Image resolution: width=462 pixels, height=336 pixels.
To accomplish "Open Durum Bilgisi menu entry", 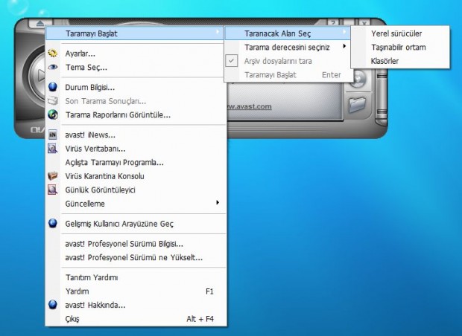I will [x=136, y=87].
